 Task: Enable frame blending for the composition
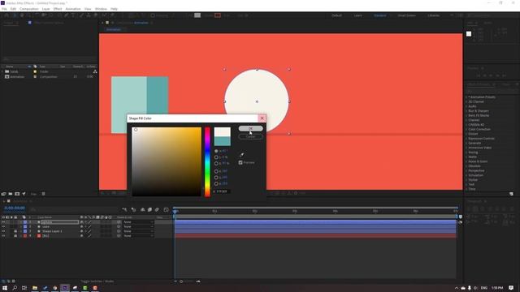click(149, 209)
